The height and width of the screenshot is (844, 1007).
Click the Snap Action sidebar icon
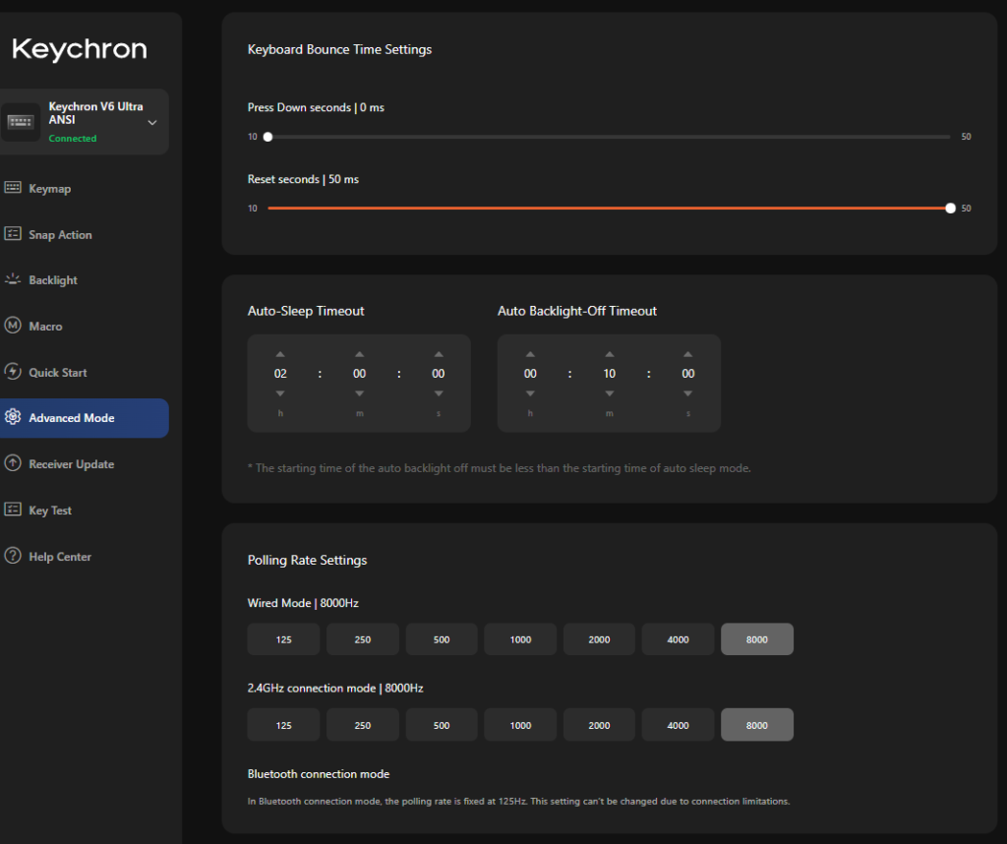click(13, 234)
